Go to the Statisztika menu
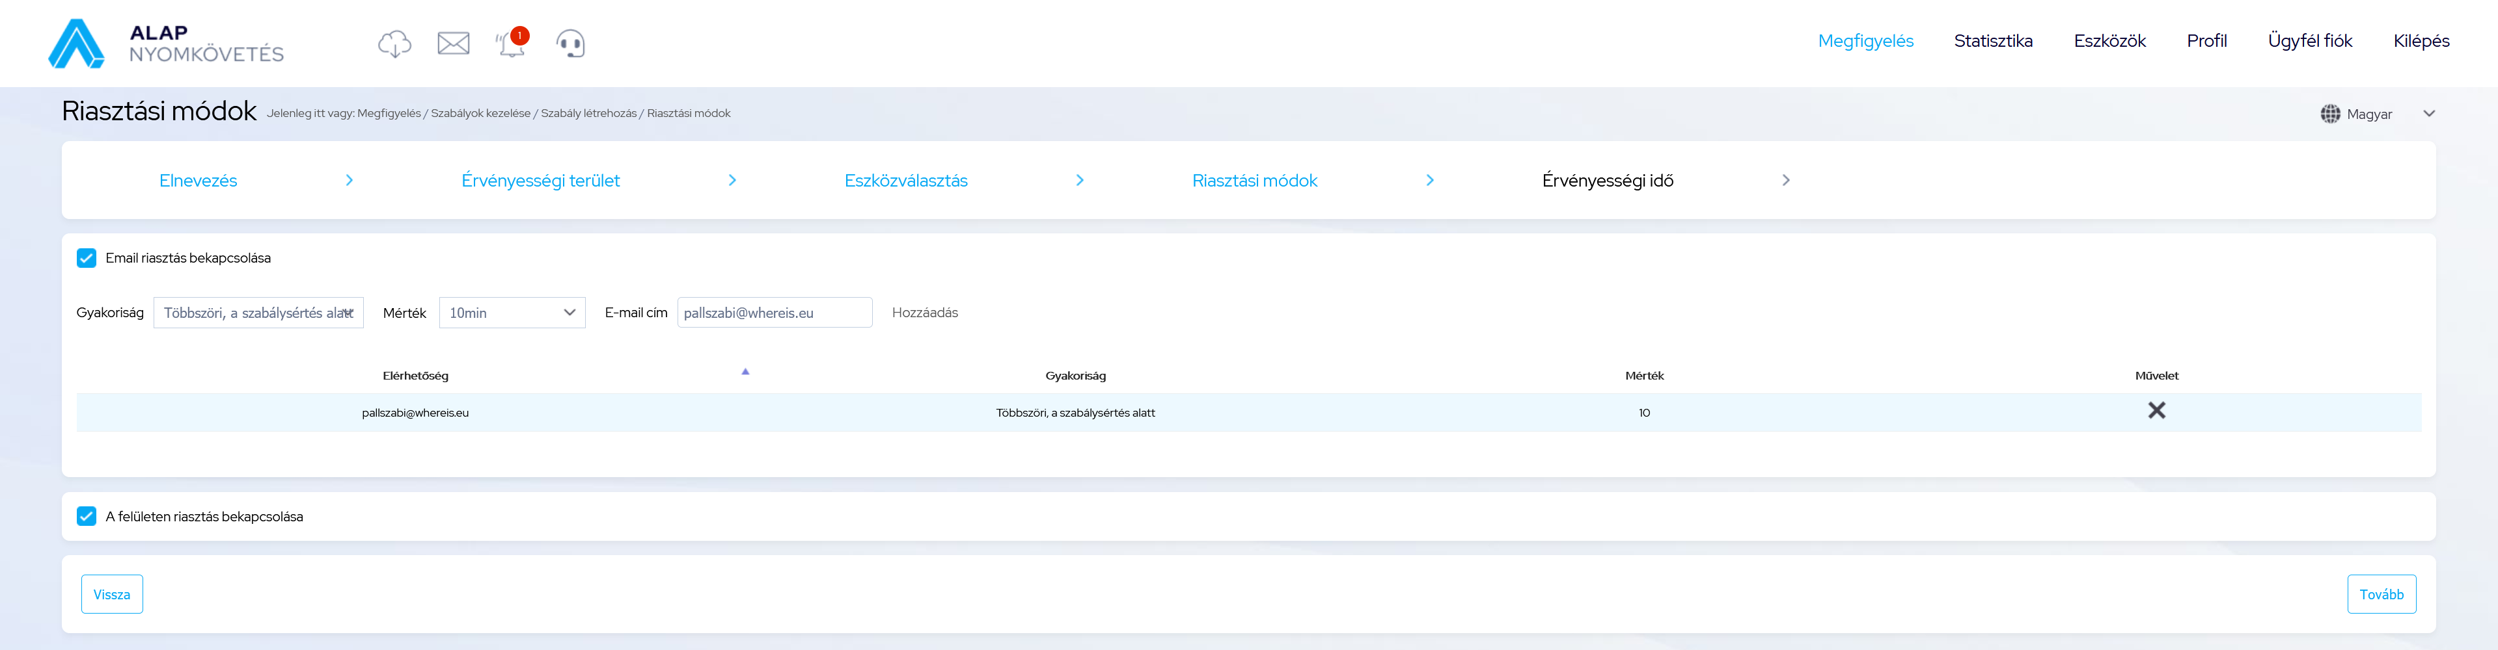The height and width of the screenshot is (650, 2498). click(x=1993, y=41)
